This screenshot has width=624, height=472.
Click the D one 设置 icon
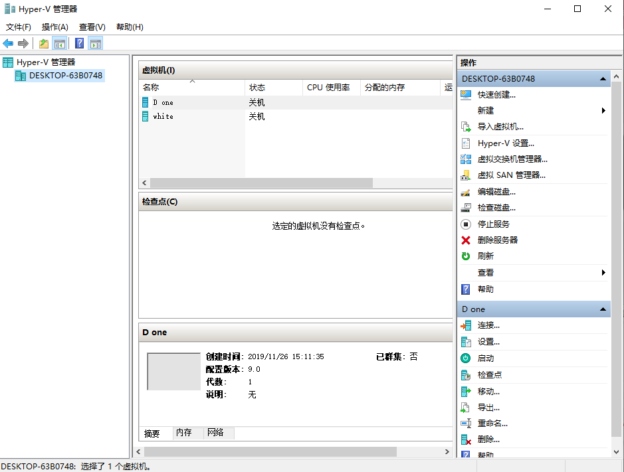[466, 342]
